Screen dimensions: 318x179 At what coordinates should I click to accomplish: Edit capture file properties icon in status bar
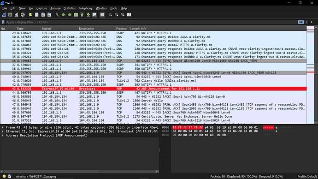click(10, 176)
